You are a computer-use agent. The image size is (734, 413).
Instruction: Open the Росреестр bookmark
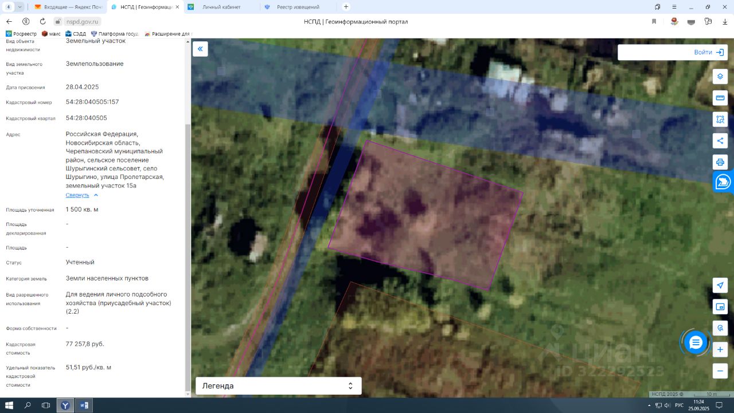click(21, 34)
